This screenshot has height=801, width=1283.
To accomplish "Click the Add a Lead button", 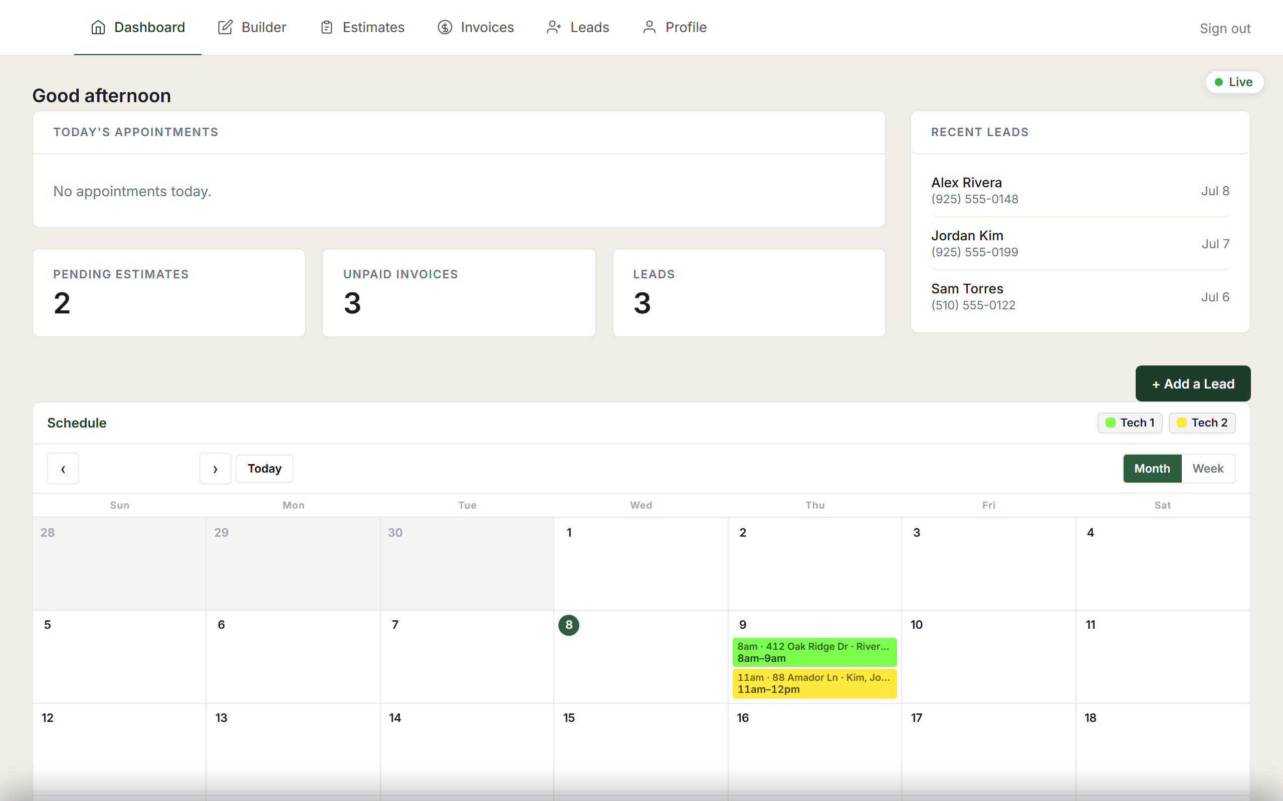I will 1193,383.
